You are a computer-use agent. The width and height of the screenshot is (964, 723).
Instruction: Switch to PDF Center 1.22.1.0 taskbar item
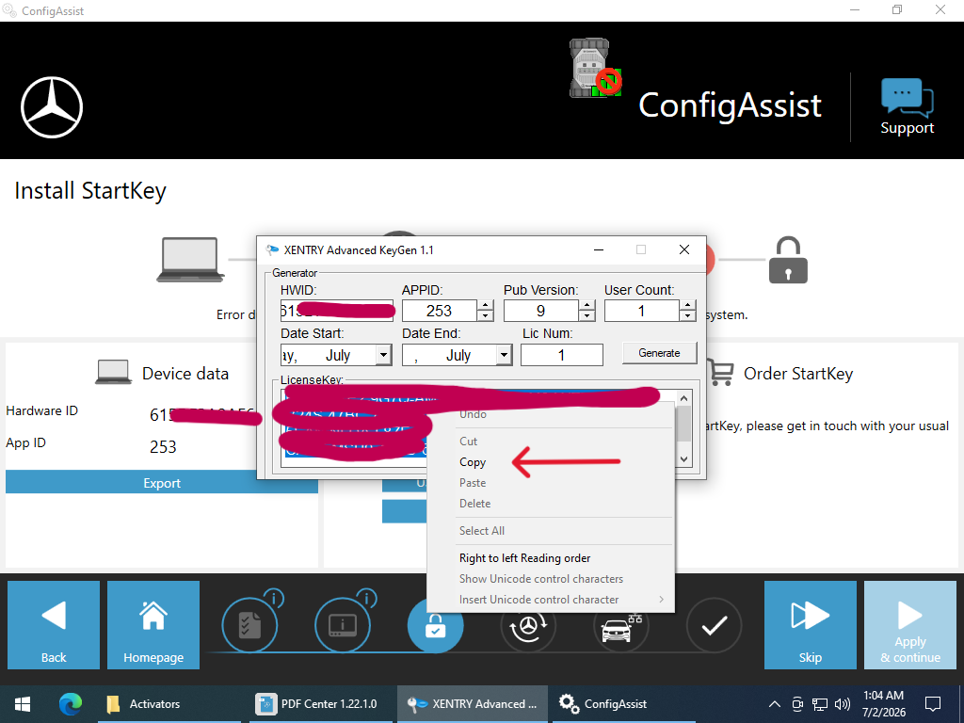click(x=320, y=704)
